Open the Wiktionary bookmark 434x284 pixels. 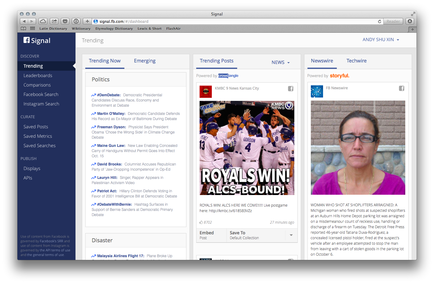point(81,29)
